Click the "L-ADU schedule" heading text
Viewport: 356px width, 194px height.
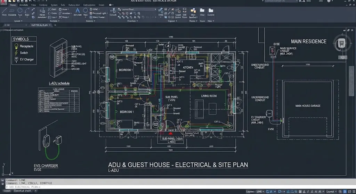point(59,83)
